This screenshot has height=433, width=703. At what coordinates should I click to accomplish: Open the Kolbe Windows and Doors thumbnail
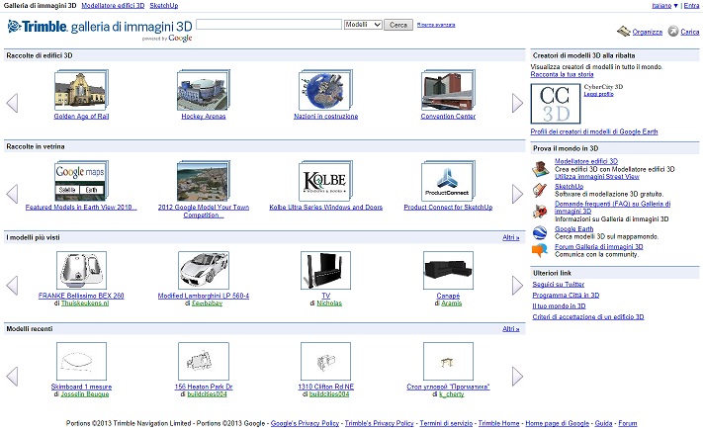326,181
